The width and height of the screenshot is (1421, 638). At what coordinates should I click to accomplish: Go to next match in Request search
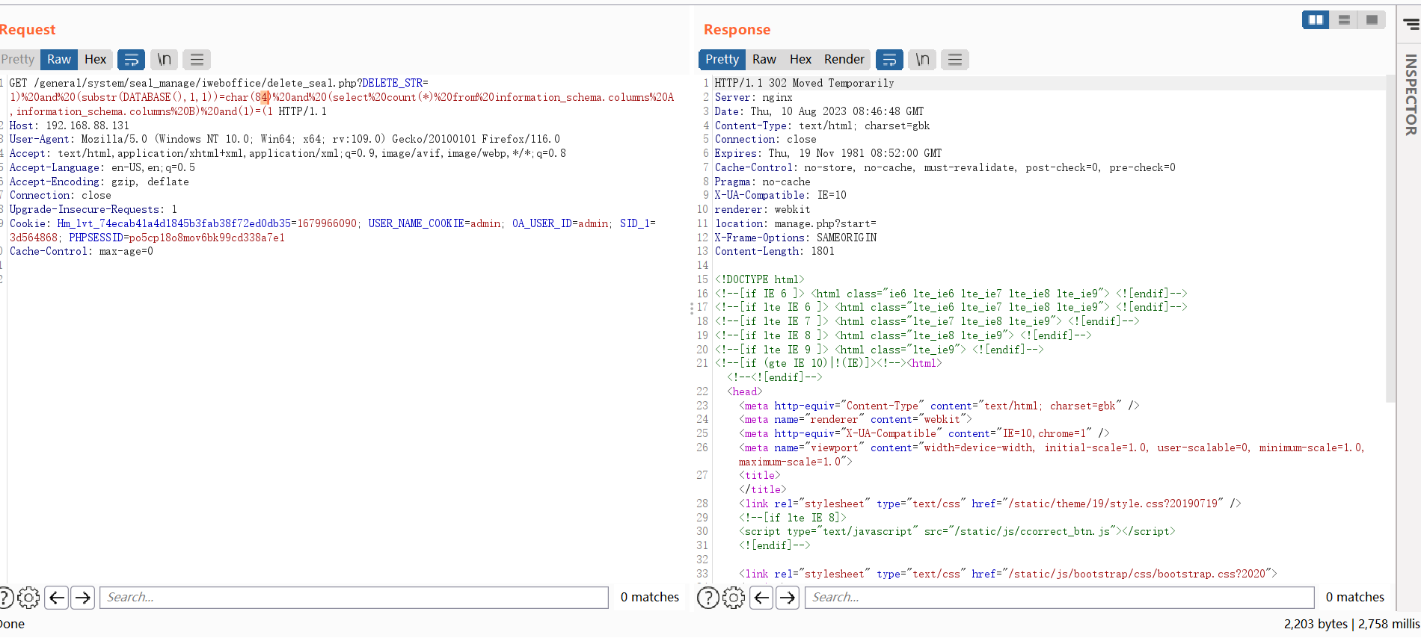(x=83, y=597)
